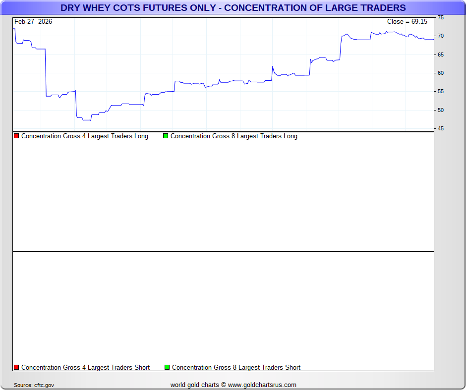Image resolution: width=466 pixels, height=390 pixels.
Task: Click the red 4 Largest Traders Long swatch
Action: click(16, 136)
